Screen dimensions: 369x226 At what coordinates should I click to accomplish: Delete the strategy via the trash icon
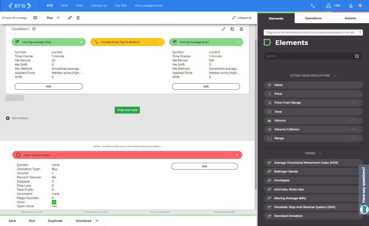click(78, 17)
